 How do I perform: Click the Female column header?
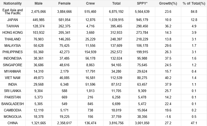tap(64, 4)
